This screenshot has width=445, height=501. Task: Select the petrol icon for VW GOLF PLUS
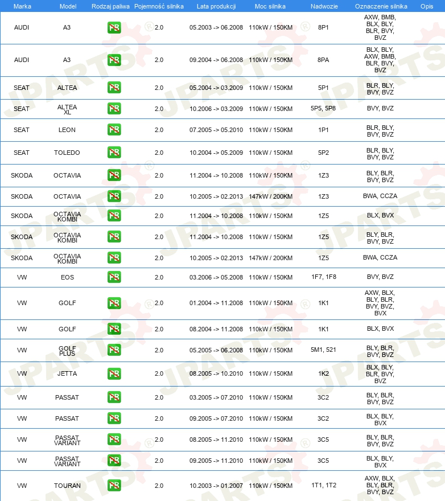click(114, 350)
